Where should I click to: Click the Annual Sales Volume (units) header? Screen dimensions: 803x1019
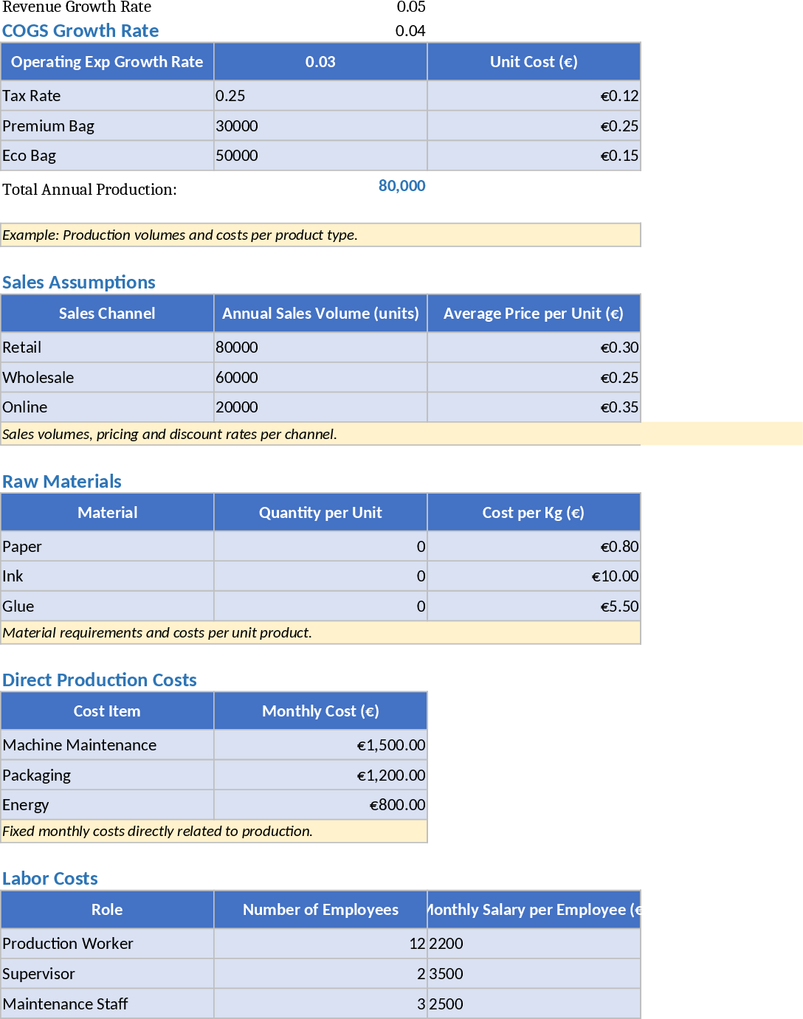click(x=320, y=314)
